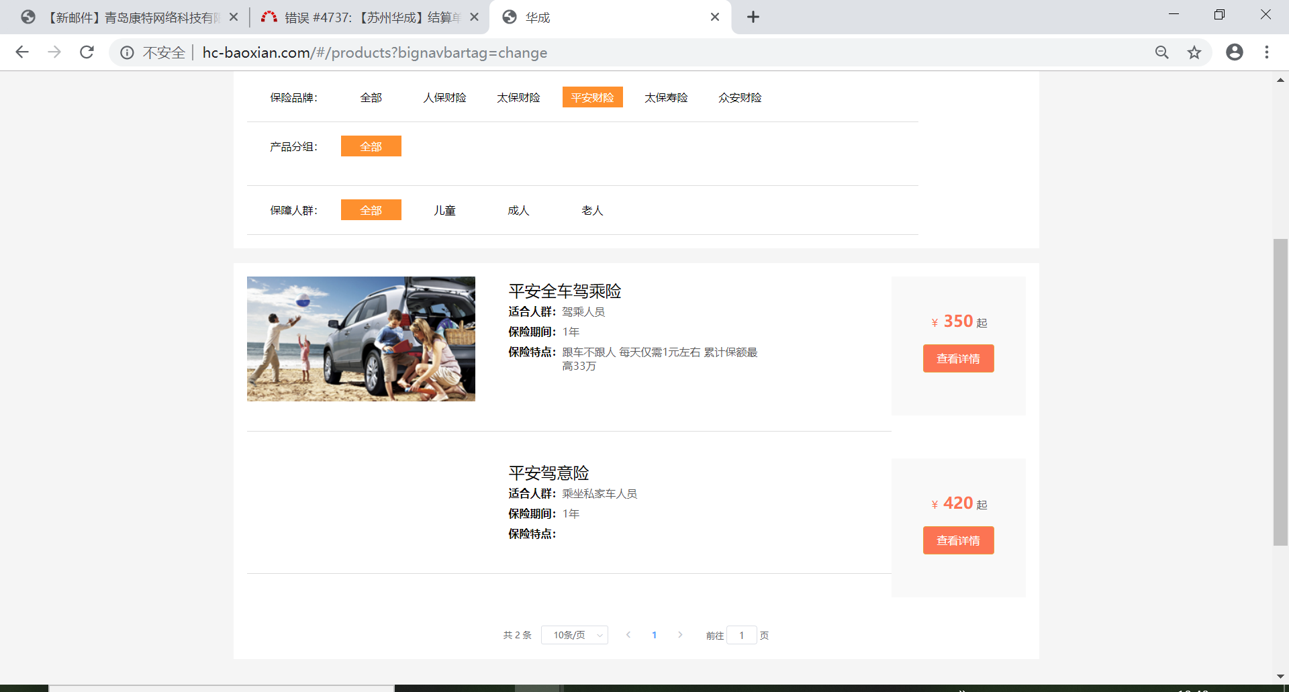Image resolution: width=1289 pixels, height=692 pixels.
Task: Go to next page chevron
Action: coord(680,635)
